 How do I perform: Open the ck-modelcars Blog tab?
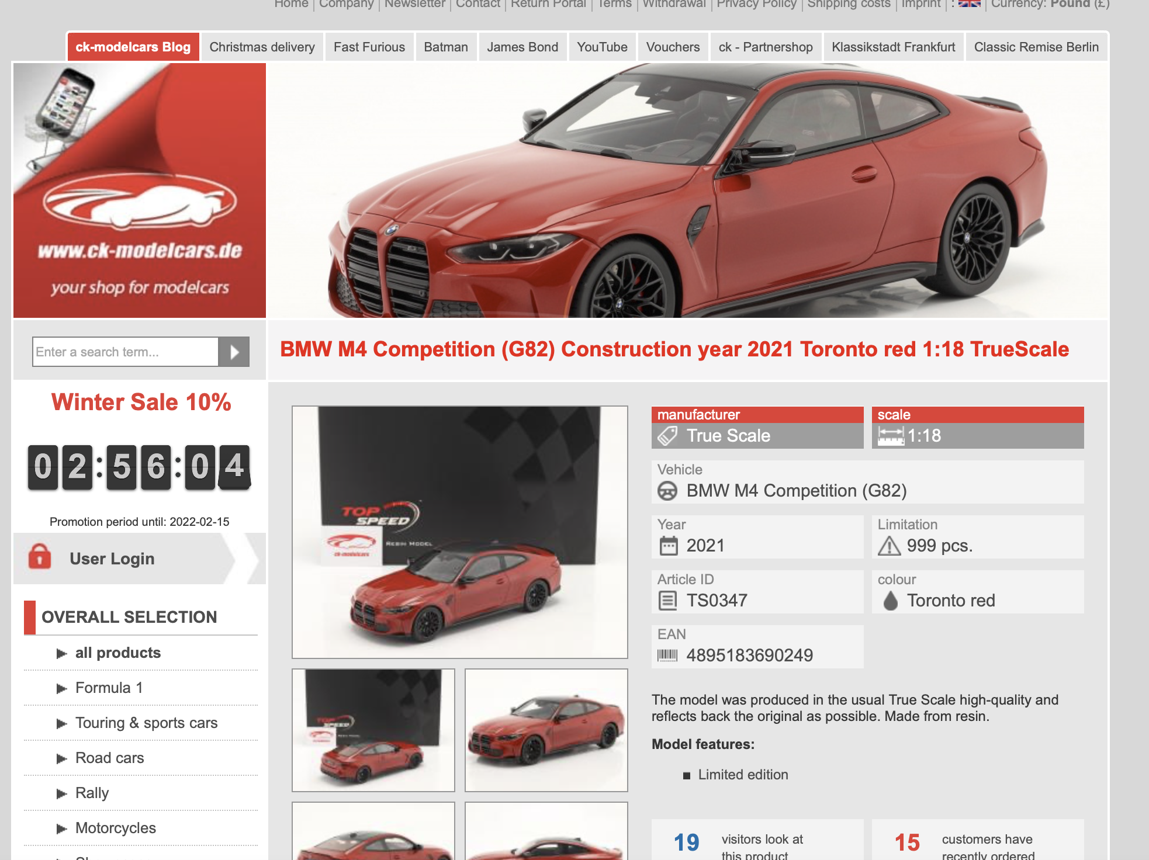point(133,47)
